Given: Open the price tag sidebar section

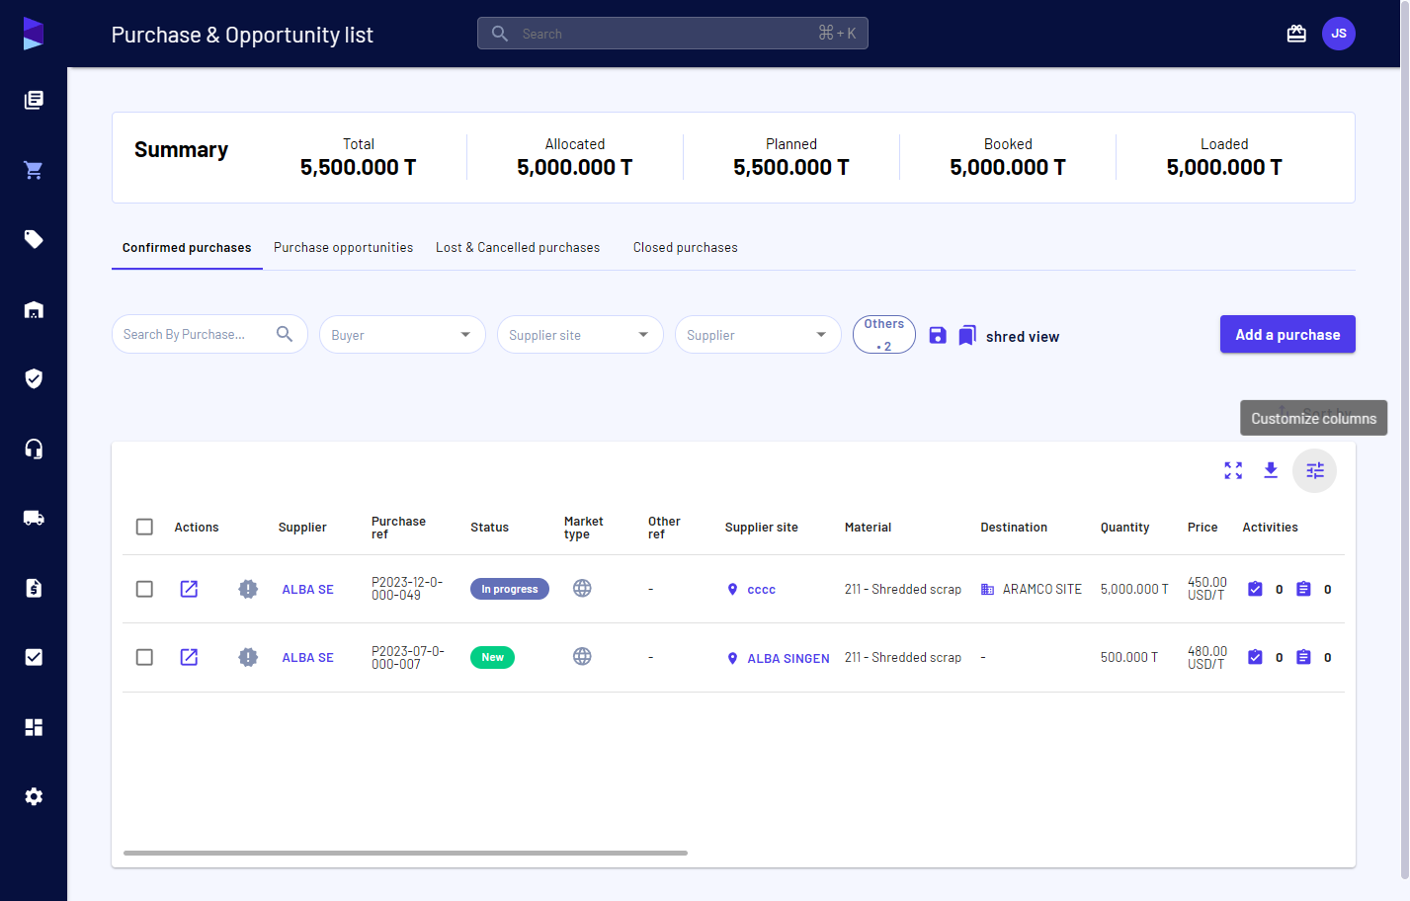Looking at the screenshot, I should pyautogui.click(x=34, y=239).
